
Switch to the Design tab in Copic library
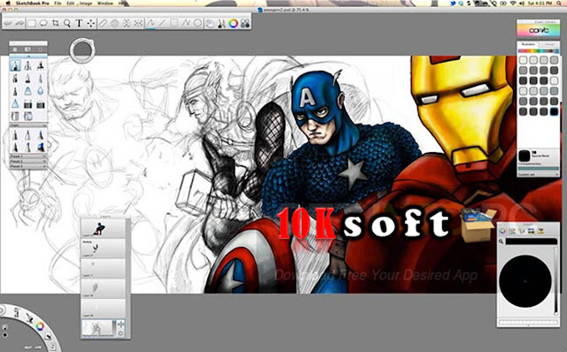click(x=549, y=44)
